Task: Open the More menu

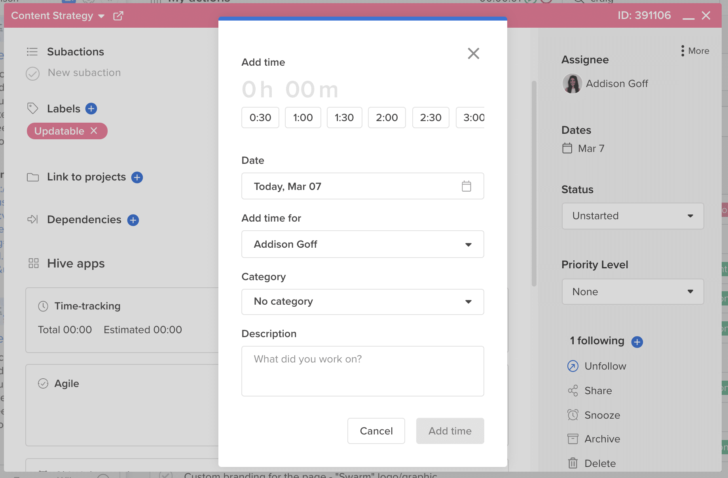Action: point(694,51)
